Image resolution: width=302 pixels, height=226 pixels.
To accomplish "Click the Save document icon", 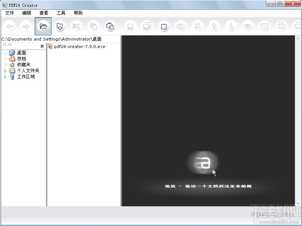I will [x=130, y=26].
